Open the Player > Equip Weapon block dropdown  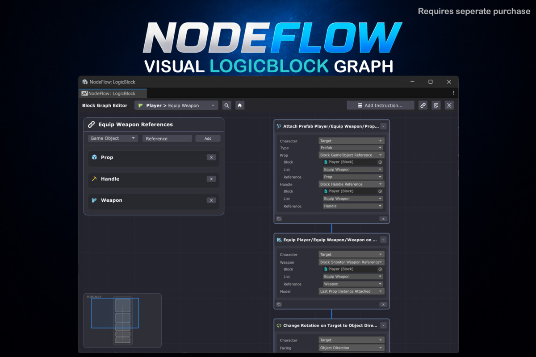click(176, 105)
